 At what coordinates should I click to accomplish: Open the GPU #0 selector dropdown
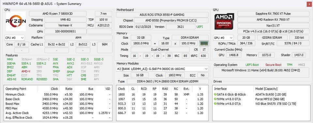tap(223, 38)
